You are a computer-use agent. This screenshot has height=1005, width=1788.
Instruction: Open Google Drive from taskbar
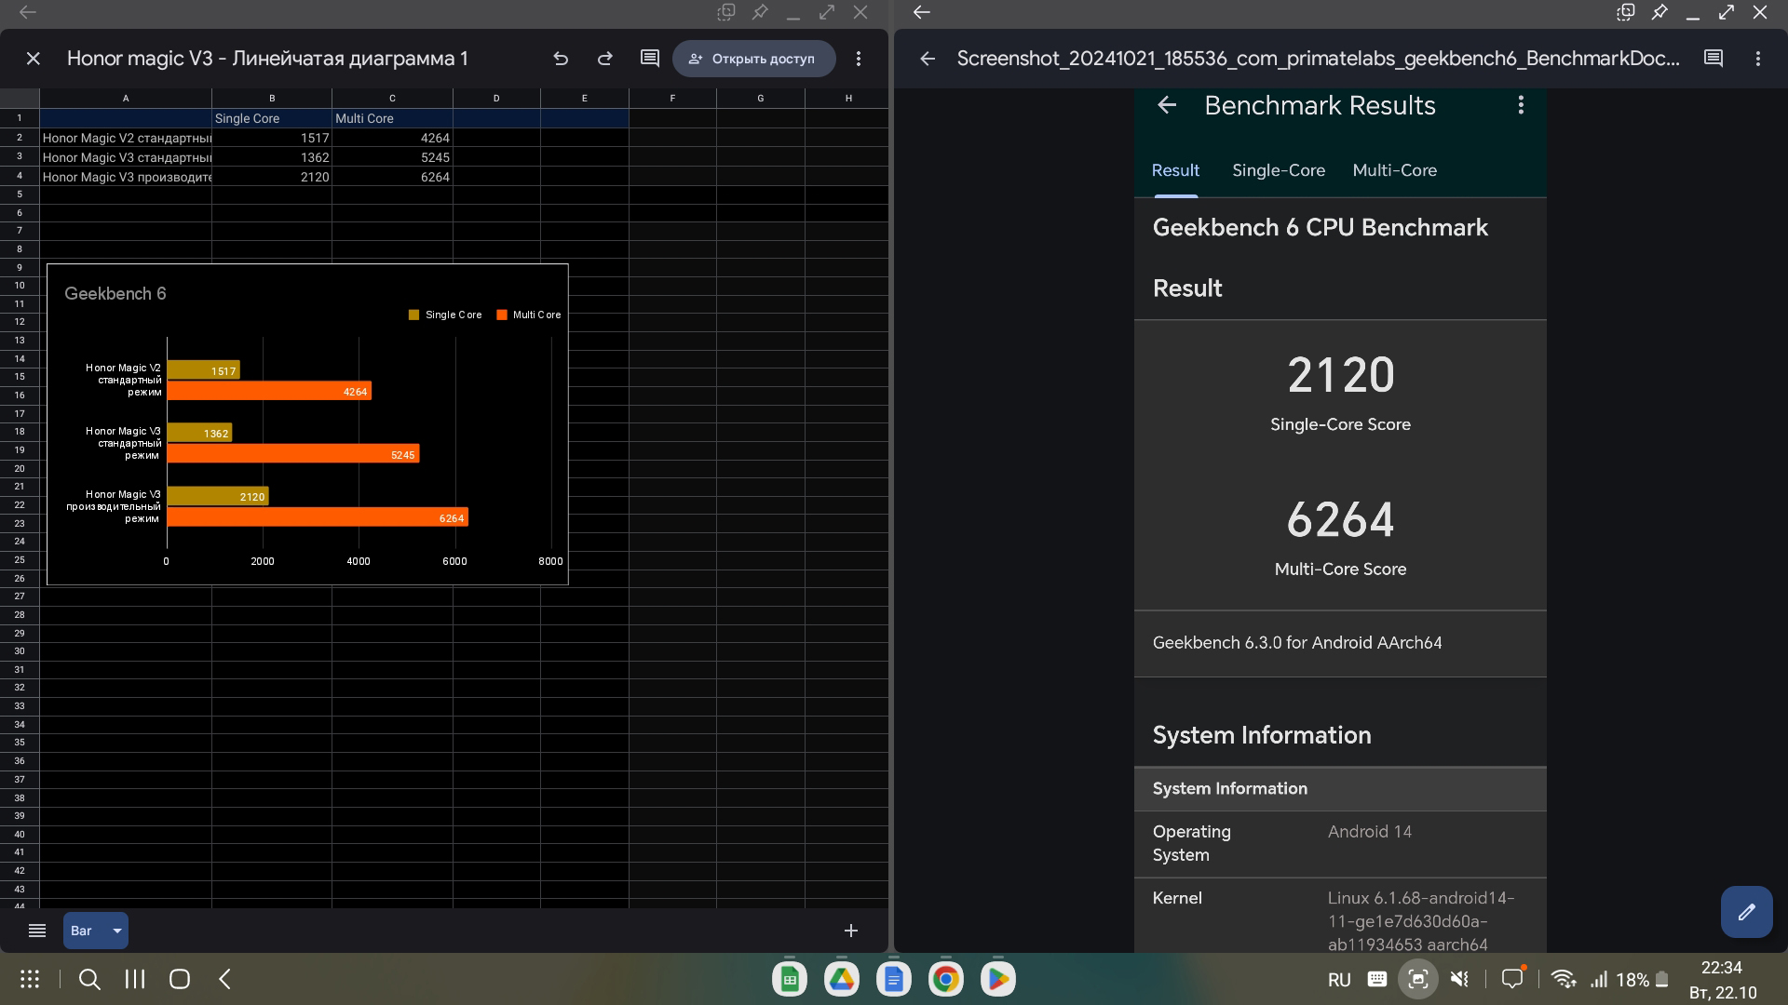(x=842, y=979)
